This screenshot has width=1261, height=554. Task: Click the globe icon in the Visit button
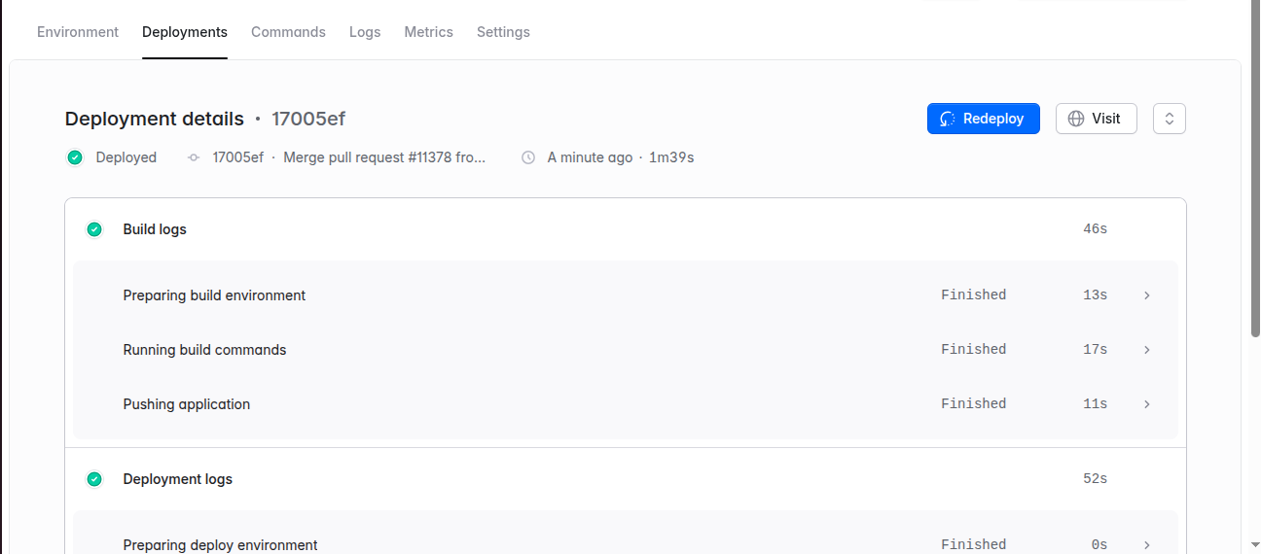pyautogui.click(x=1076, y=119)
